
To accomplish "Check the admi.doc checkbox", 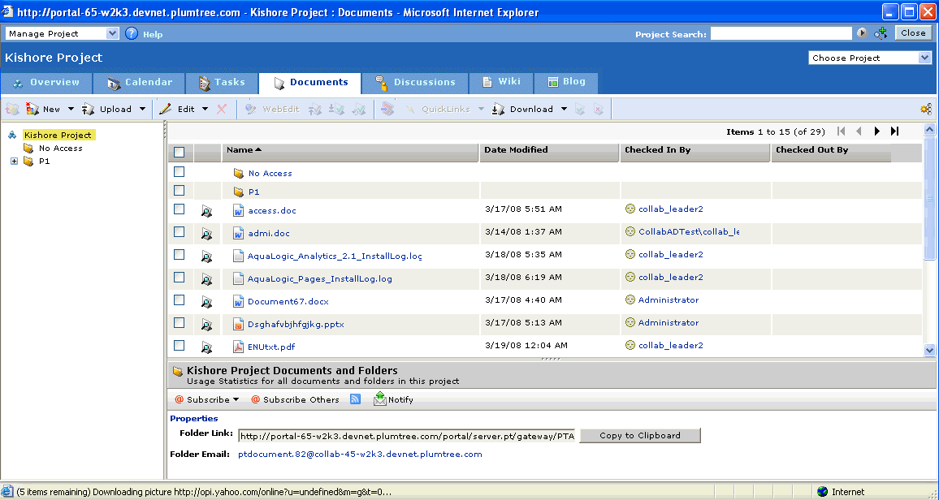I will (179, 231).
